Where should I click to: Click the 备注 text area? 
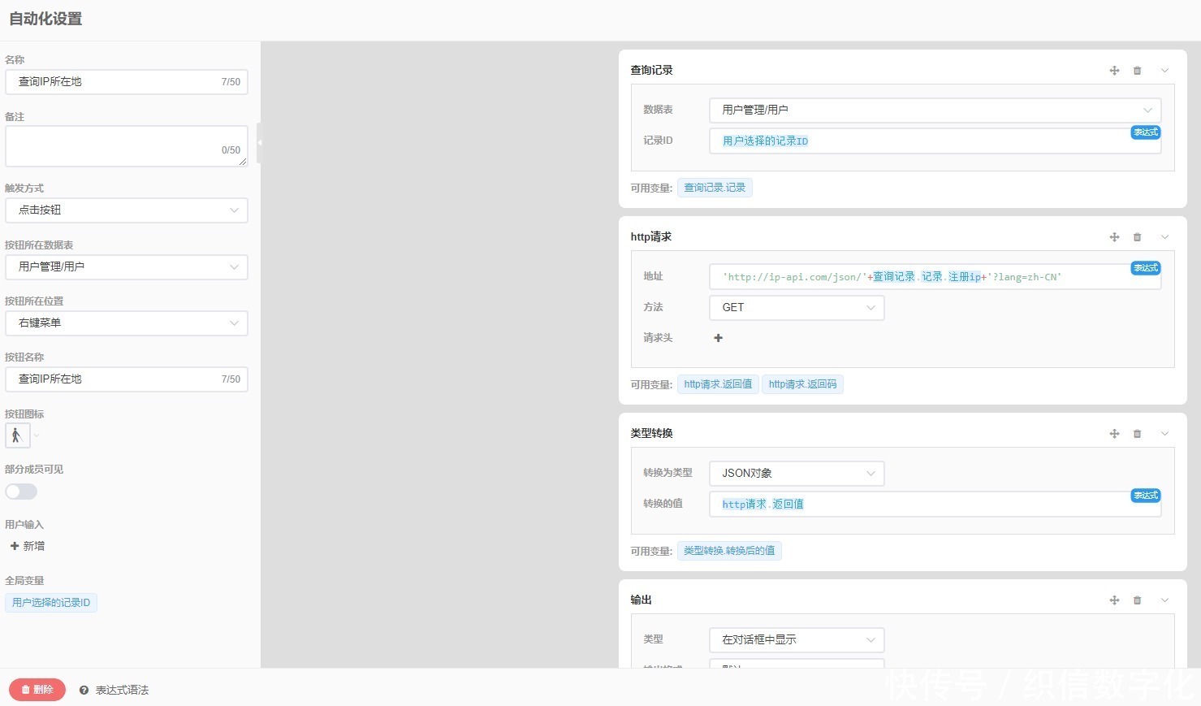pos(127,146)
